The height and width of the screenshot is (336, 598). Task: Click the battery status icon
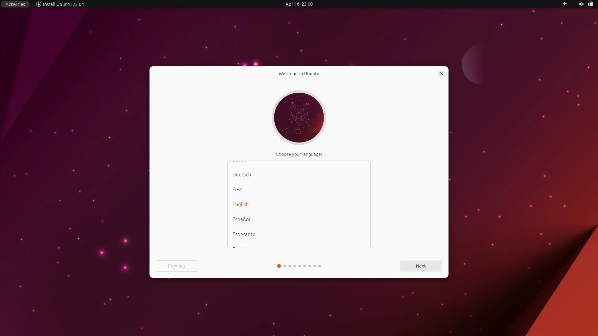click(x=591, y=4)
